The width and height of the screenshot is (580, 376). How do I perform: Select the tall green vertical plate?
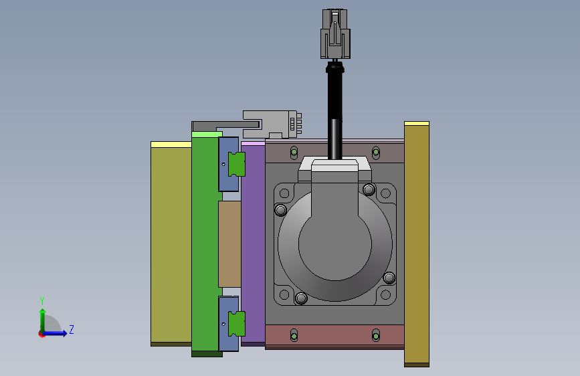(x=205, y=244)
